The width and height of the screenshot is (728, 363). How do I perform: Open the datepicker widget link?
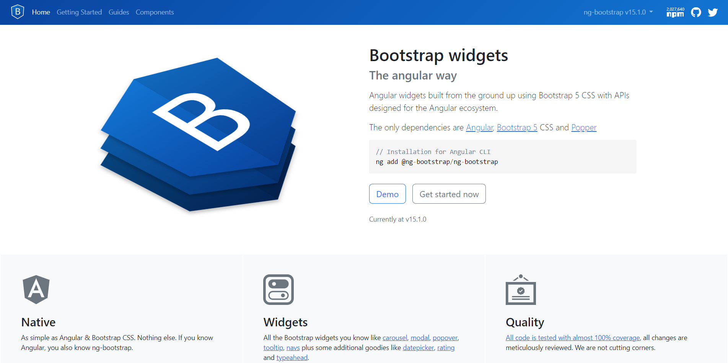click(x=418, y=348)
